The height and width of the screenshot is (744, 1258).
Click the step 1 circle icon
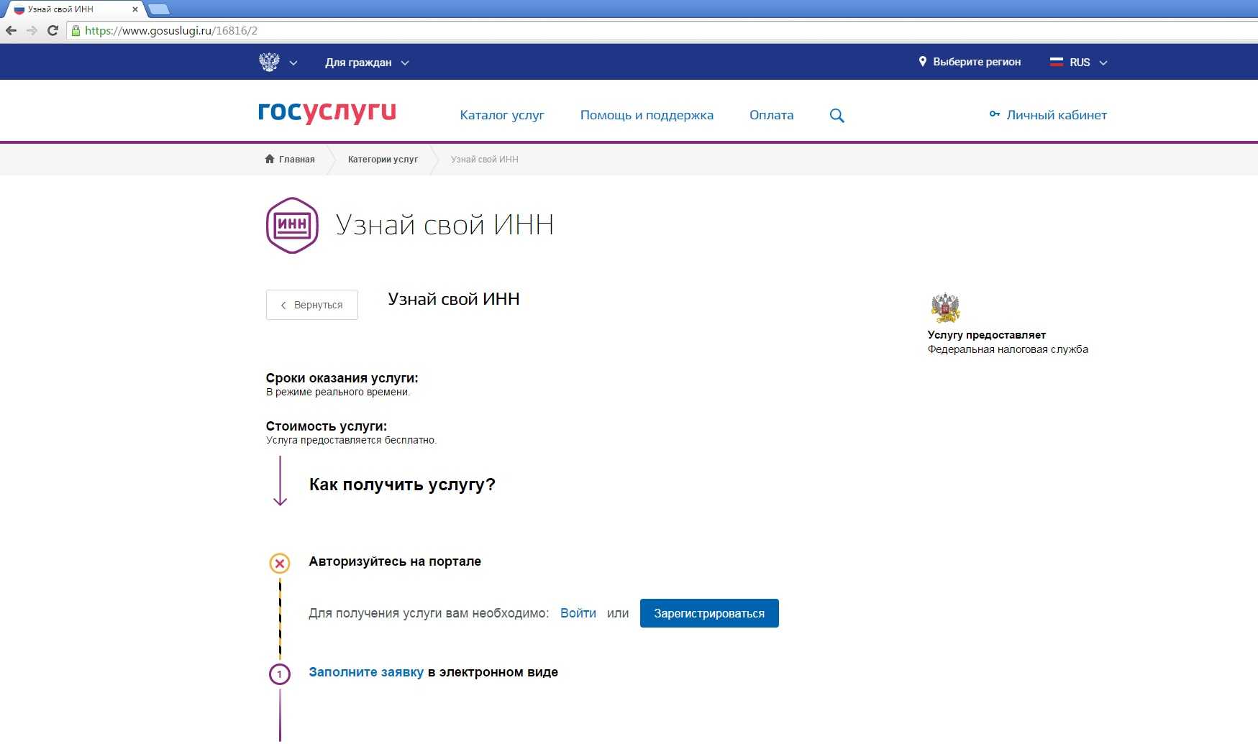(x=280, y=674)
